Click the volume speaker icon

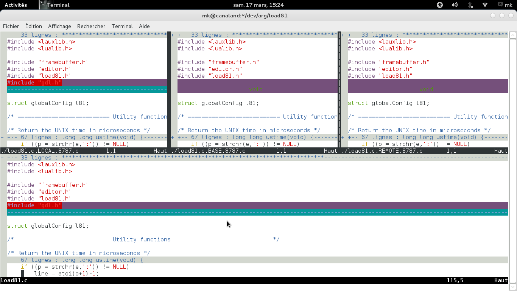point(455,5)
